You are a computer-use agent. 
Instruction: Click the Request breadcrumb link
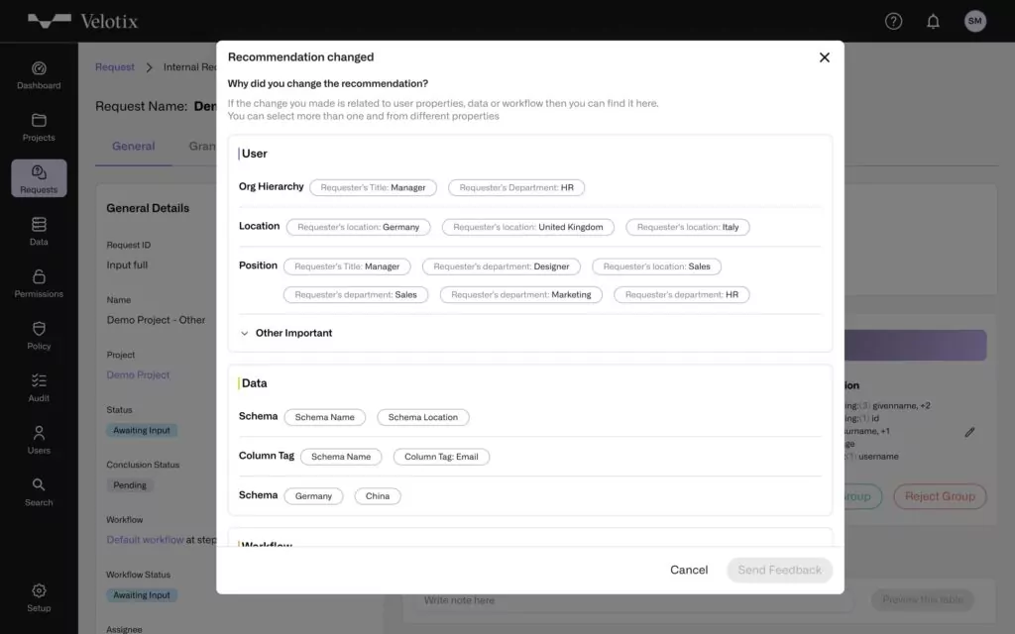click(115, 67)
